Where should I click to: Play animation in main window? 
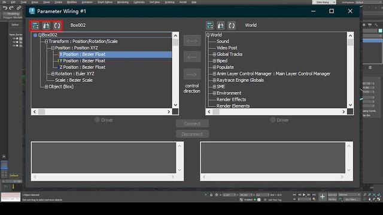pyautogui.click(x=304, y=195)
